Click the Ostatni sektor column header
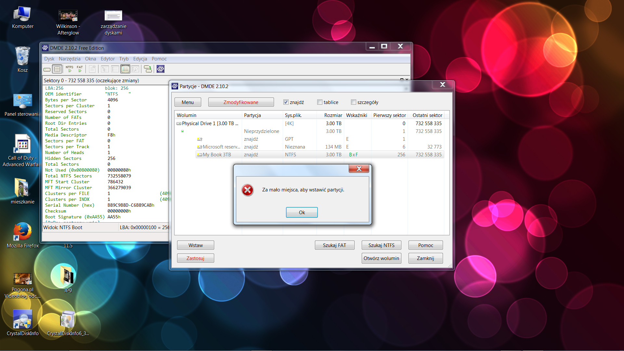The width and height of the screenshot is (624, 351). point(426,115)
